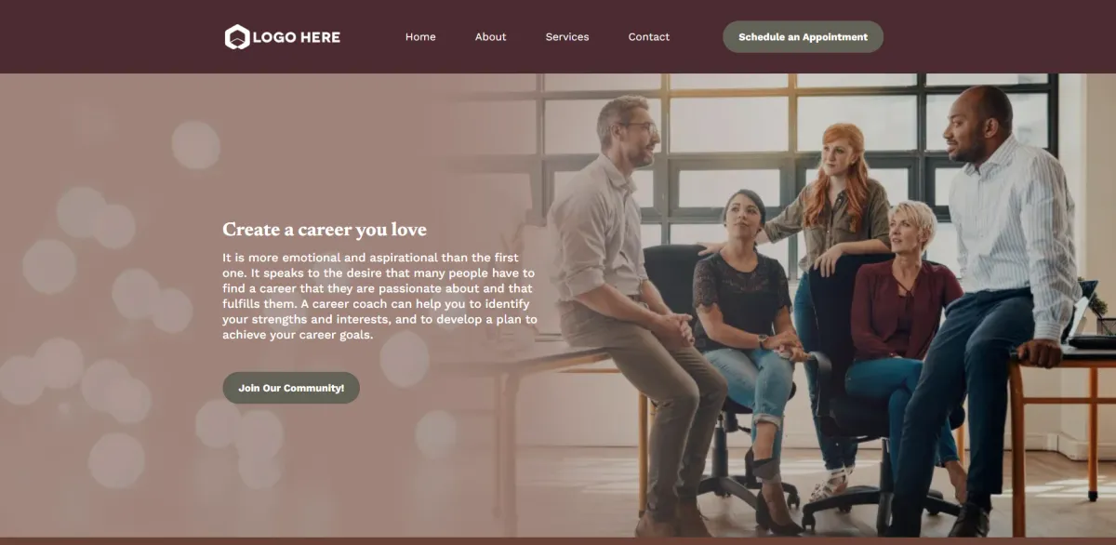Click Schedule an Appointment button

coord(803,37)
